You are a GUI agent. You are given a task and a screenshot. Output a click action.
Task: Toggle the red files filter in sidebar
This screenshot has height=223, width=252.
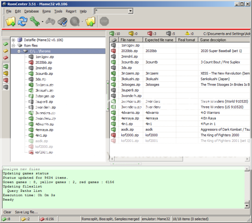pyautogui.click(x=6, y=80)
